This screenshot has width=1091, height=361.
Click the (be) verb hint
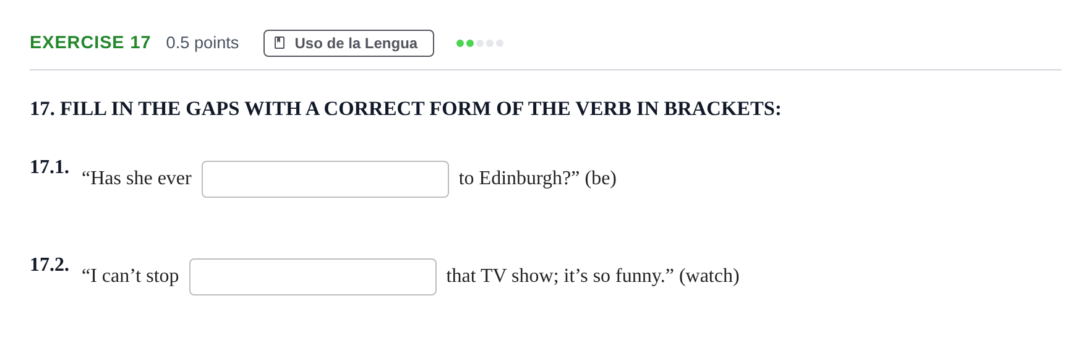click(x=601, y=179)
